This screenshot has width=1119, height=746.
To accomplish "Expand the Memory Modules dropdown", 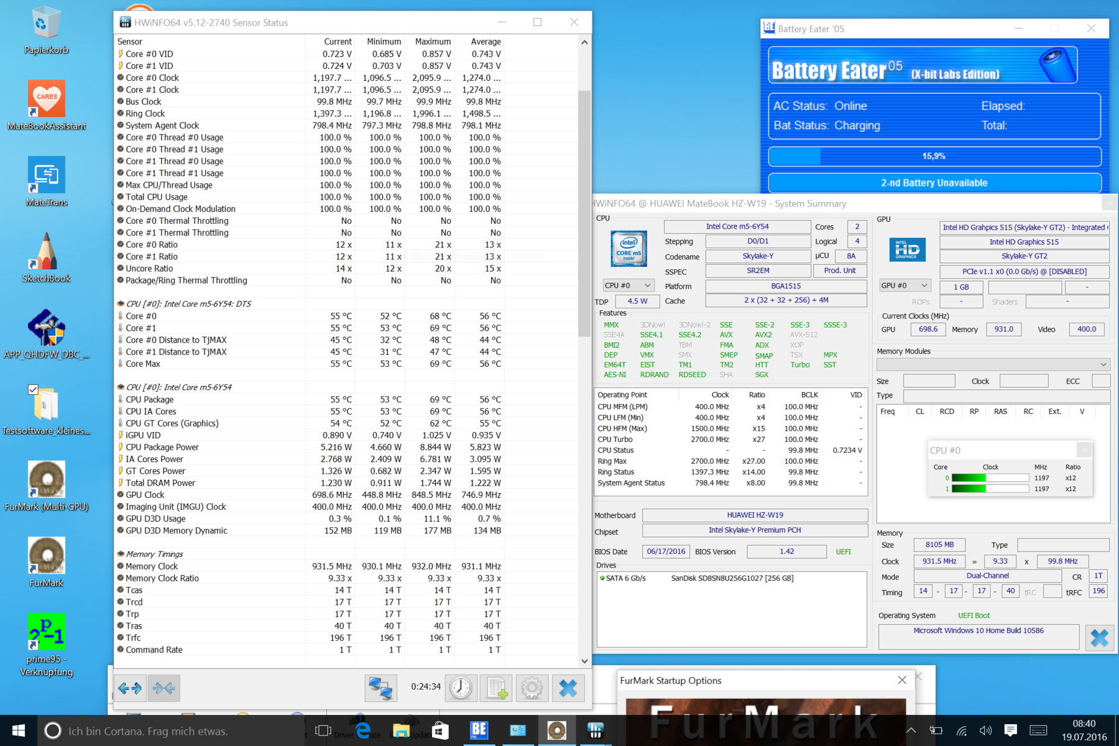I will point(993,364).
